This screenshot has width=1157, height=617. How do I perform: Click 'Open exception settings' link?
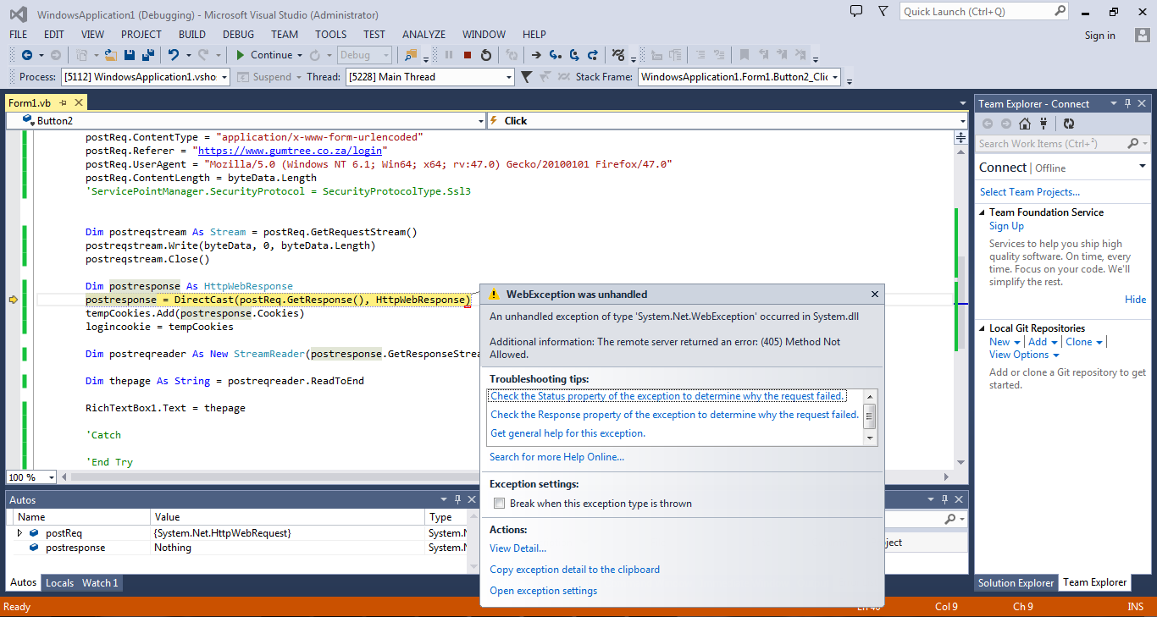544,591
